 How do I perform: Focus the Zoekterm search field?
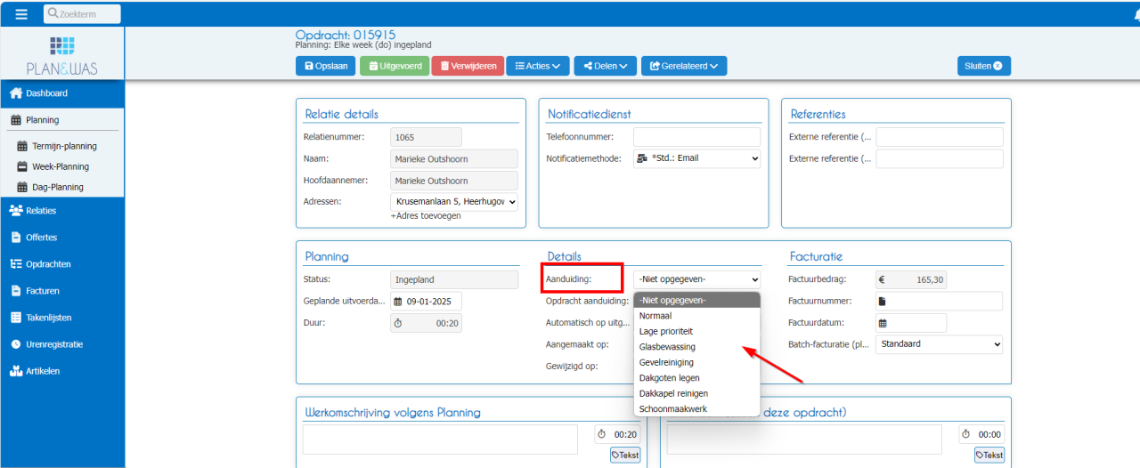(x=82, y=13)
